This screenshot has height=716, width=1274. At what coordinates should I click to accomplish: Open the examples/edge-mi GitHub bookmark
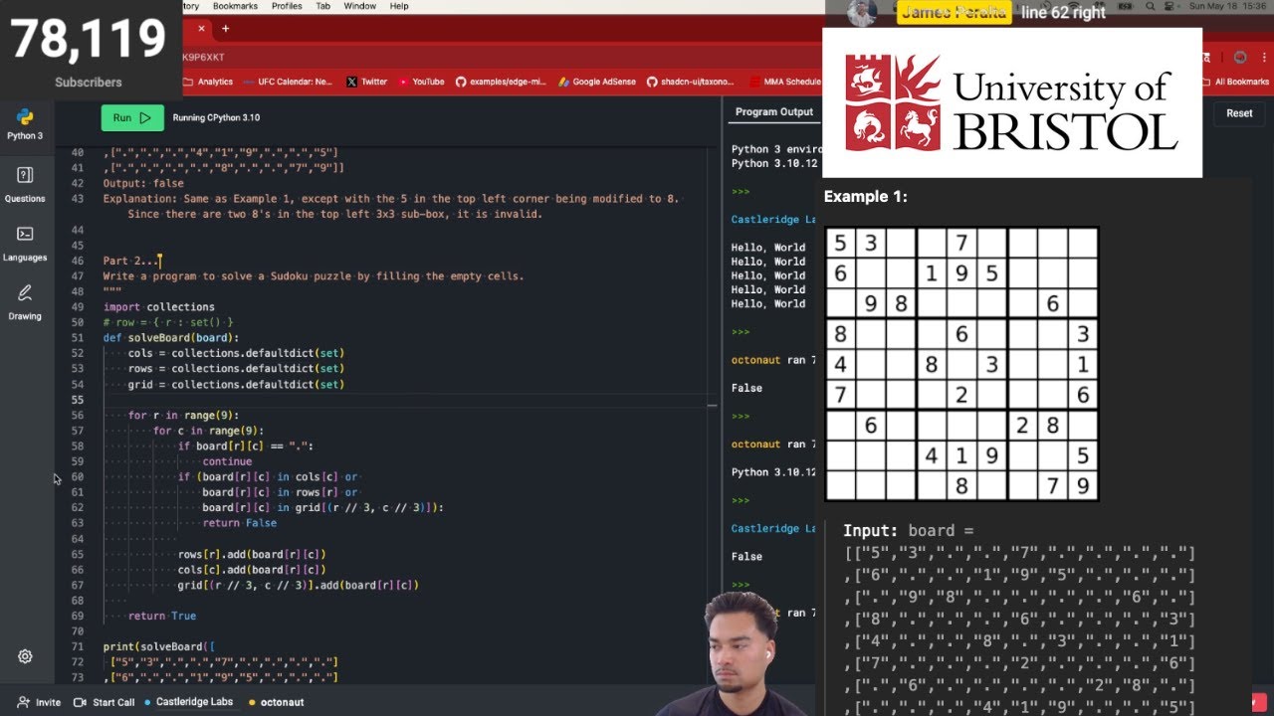(x=502, y=82)
